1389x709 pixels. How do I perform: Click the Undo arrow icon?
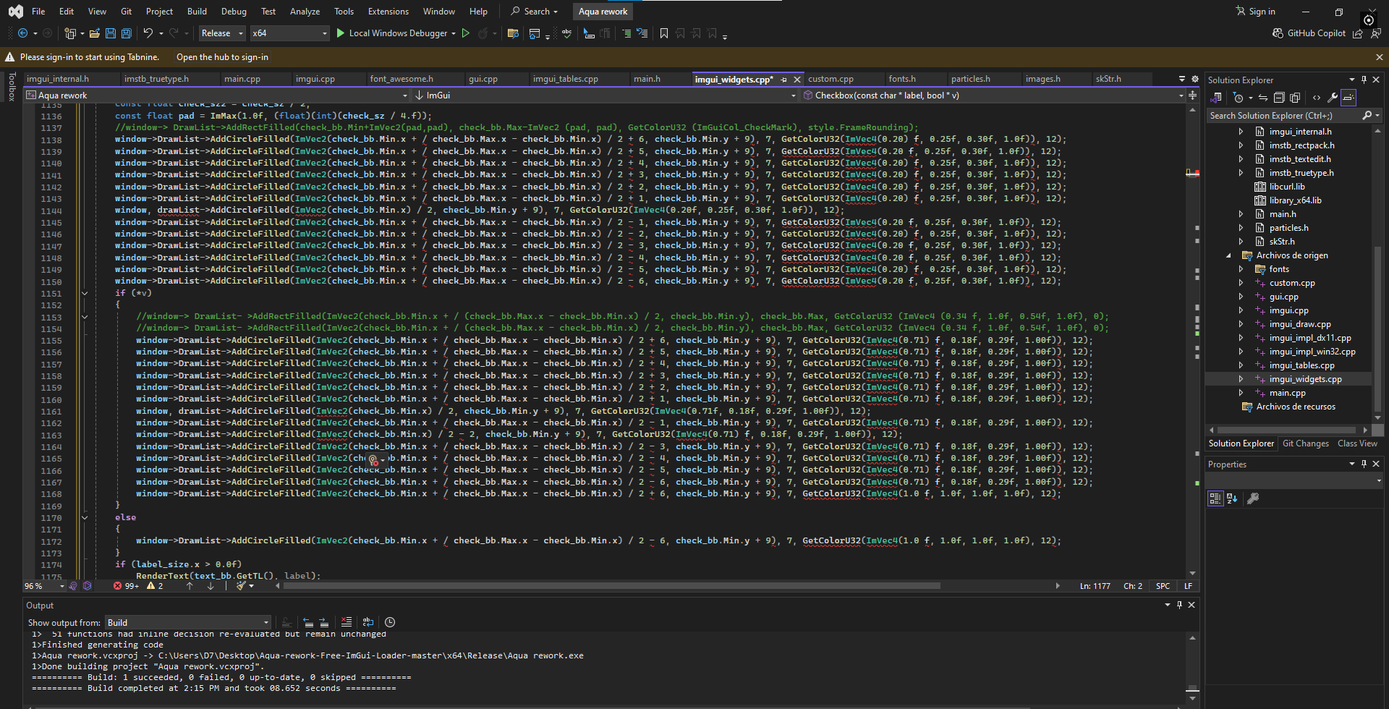pyautogui.click(x=148, y=33)
